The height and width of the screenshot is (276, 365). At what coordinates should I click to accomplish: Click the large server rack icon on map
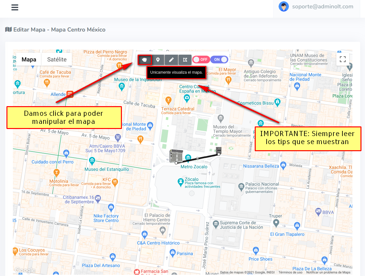tap(176, 156)
